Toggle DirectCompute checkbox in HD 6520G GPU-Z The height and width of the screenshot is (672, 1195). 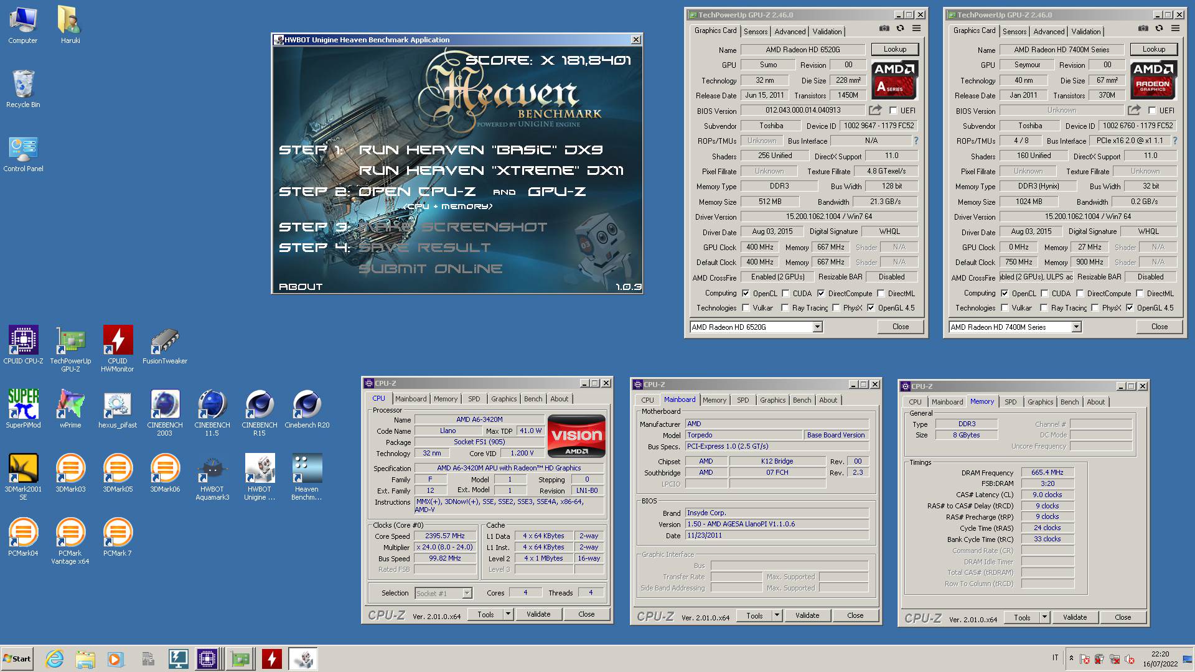(821, 294)
